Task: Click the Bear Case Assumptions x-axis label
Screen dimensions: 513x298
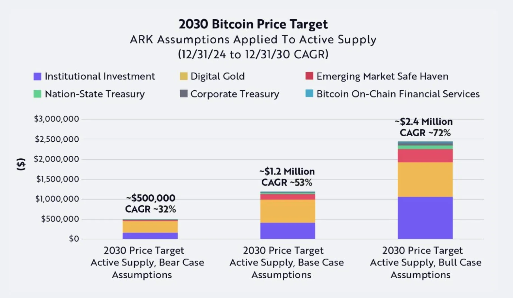Action: (147, 263)
